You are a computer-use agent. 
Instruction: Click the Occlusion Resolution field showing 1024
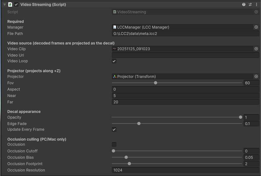[x=185, y=170]
